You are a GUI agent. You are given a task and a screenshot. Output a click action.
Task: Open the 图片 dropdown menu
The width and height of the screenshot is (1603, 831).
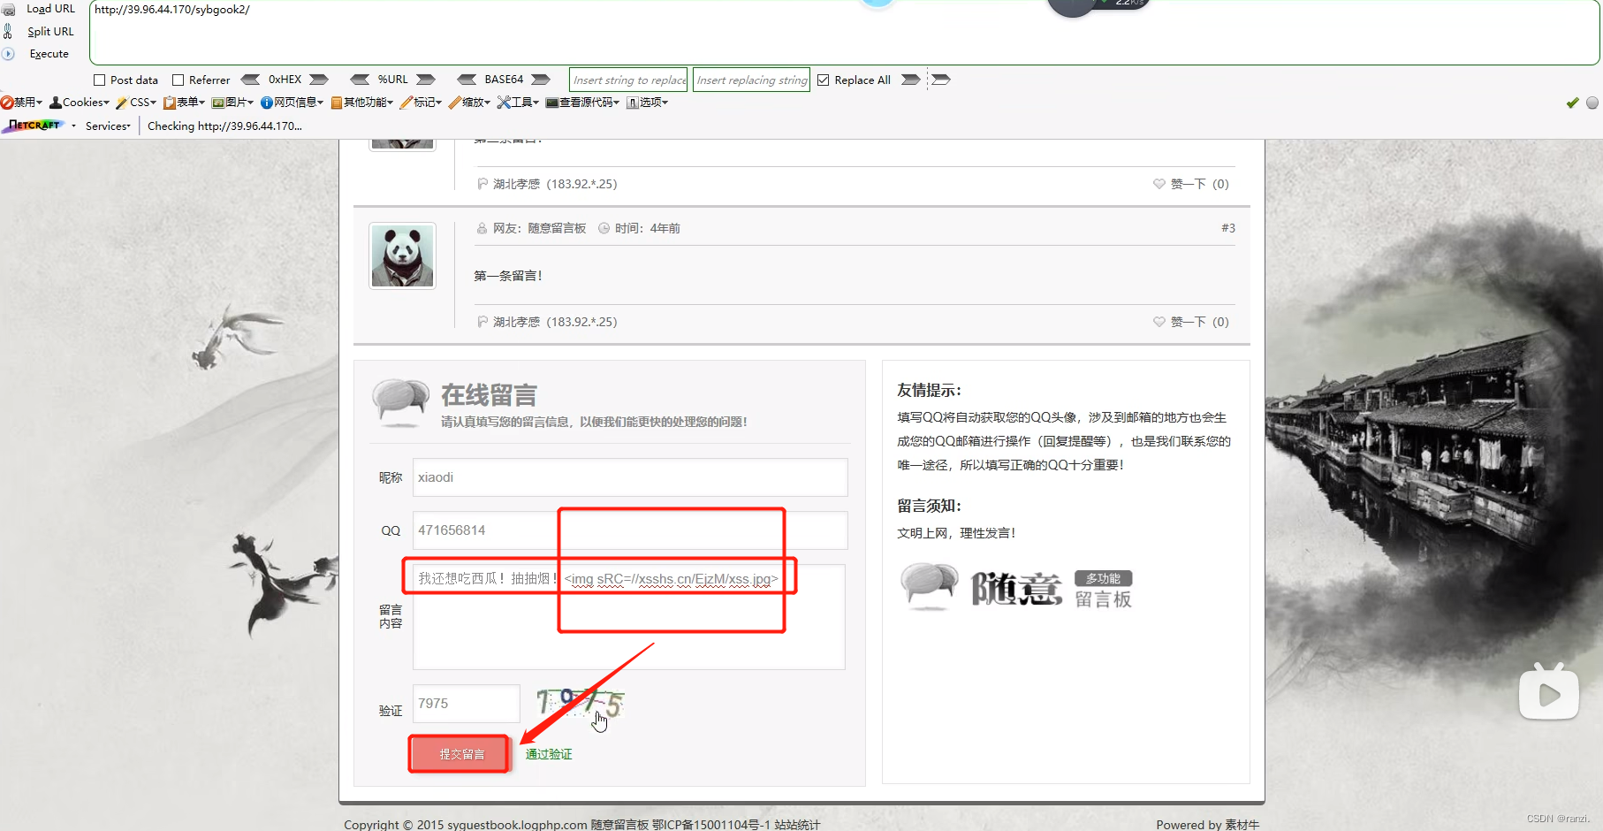point(232,103)
